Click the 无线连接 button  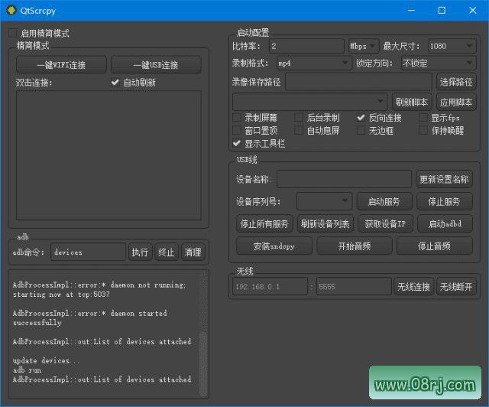413,286
